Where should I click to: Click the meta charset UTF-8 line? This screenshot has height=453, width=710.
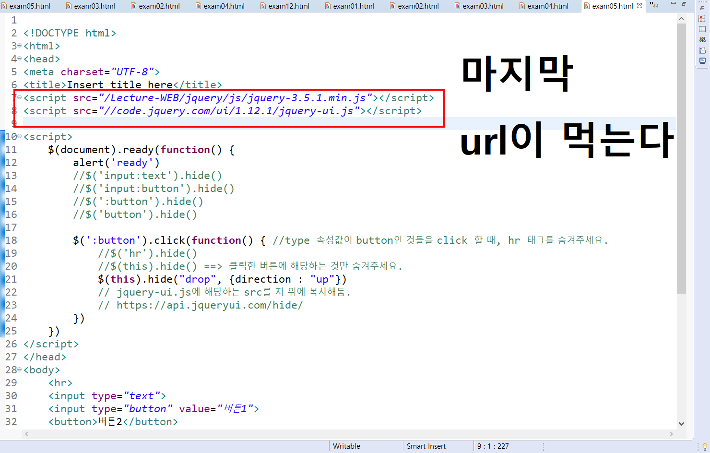click(x=92, y=72)
